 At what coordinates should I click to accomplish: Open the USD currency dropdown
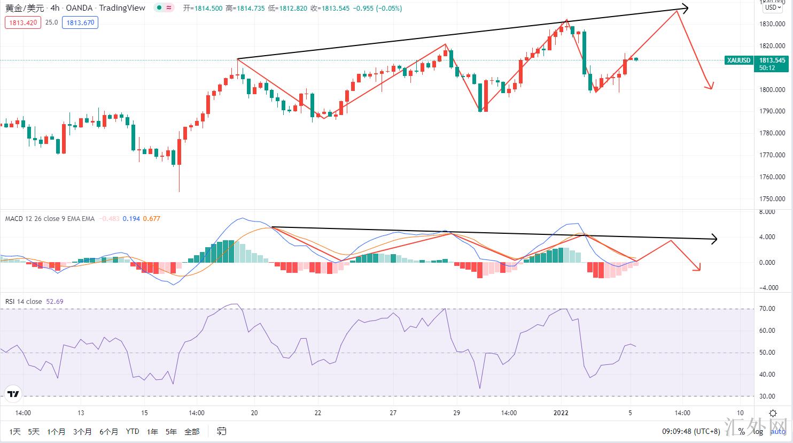coord(772,7)
